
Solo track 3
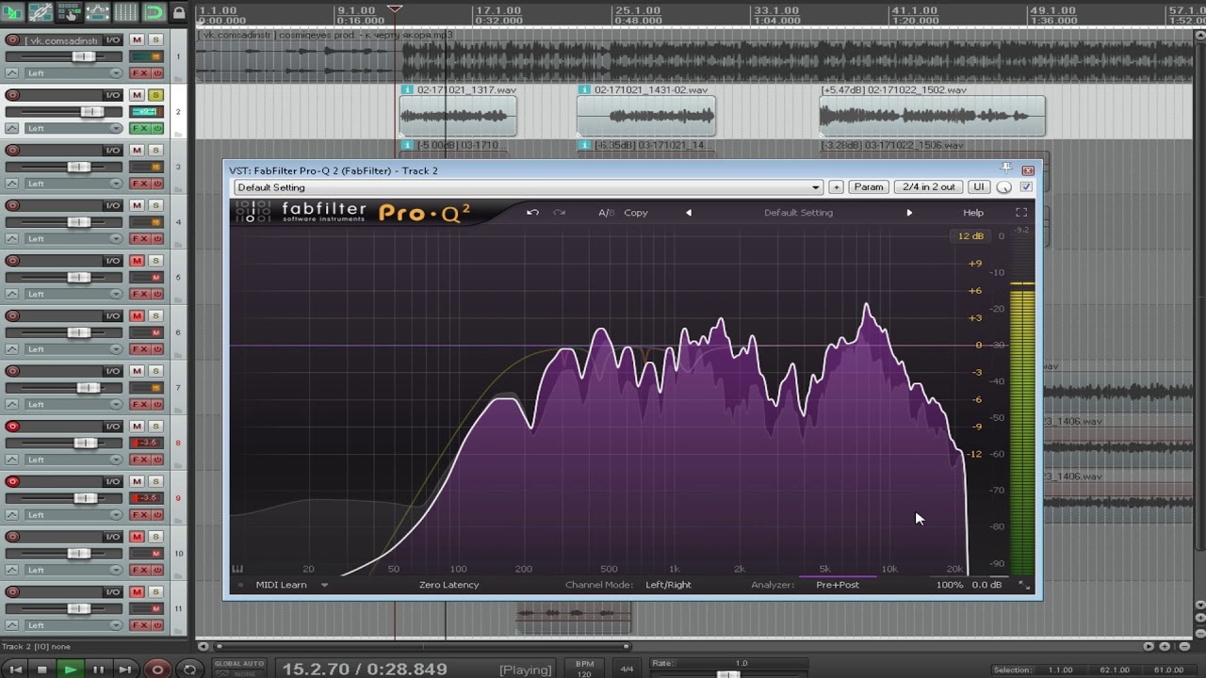point(155,151)
